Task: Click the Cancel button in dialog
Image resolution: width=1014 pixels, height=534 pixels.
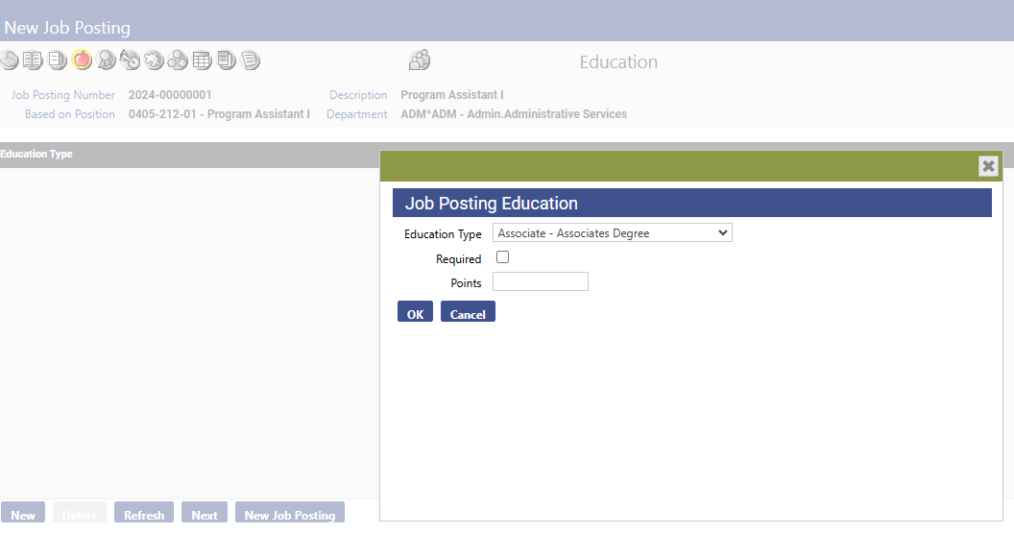Action: [x=468, y=311]
